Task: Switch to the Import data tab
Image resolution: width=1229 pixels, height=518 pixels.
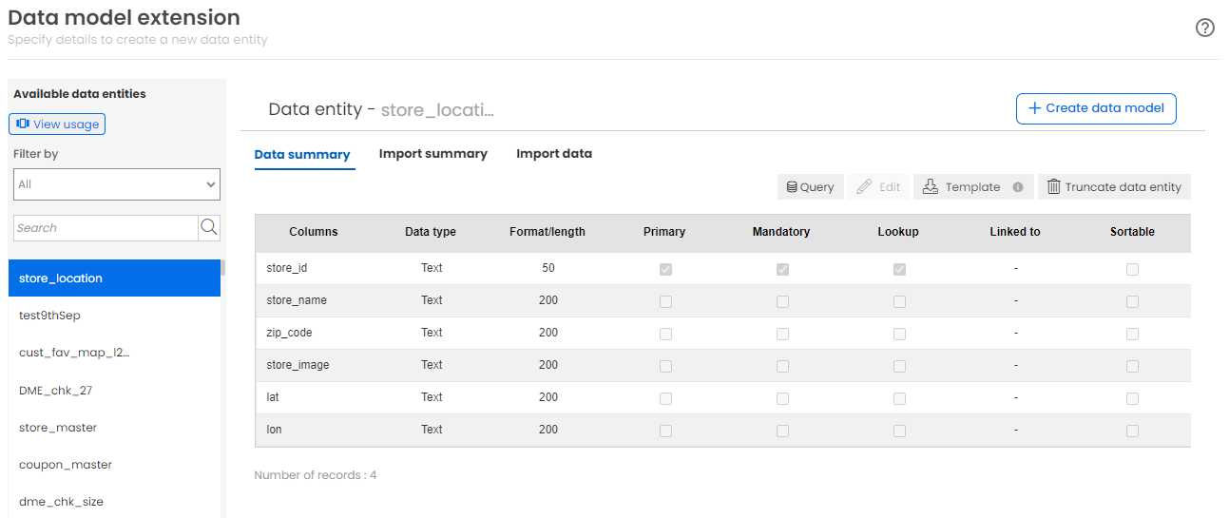Action: click(x=554, y=154)
